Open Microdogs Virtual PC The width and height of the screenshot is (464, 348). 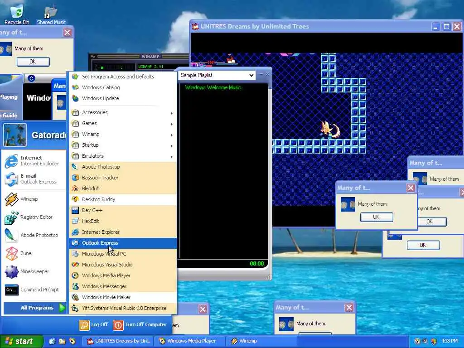point(123,254)
